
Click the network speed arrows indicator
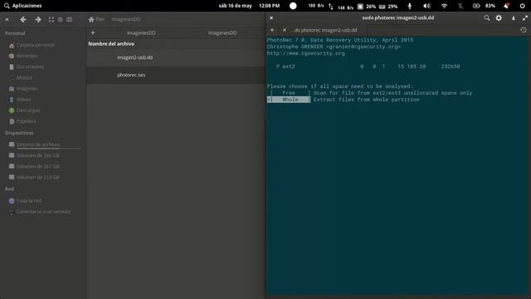click(x=331, y=6)
